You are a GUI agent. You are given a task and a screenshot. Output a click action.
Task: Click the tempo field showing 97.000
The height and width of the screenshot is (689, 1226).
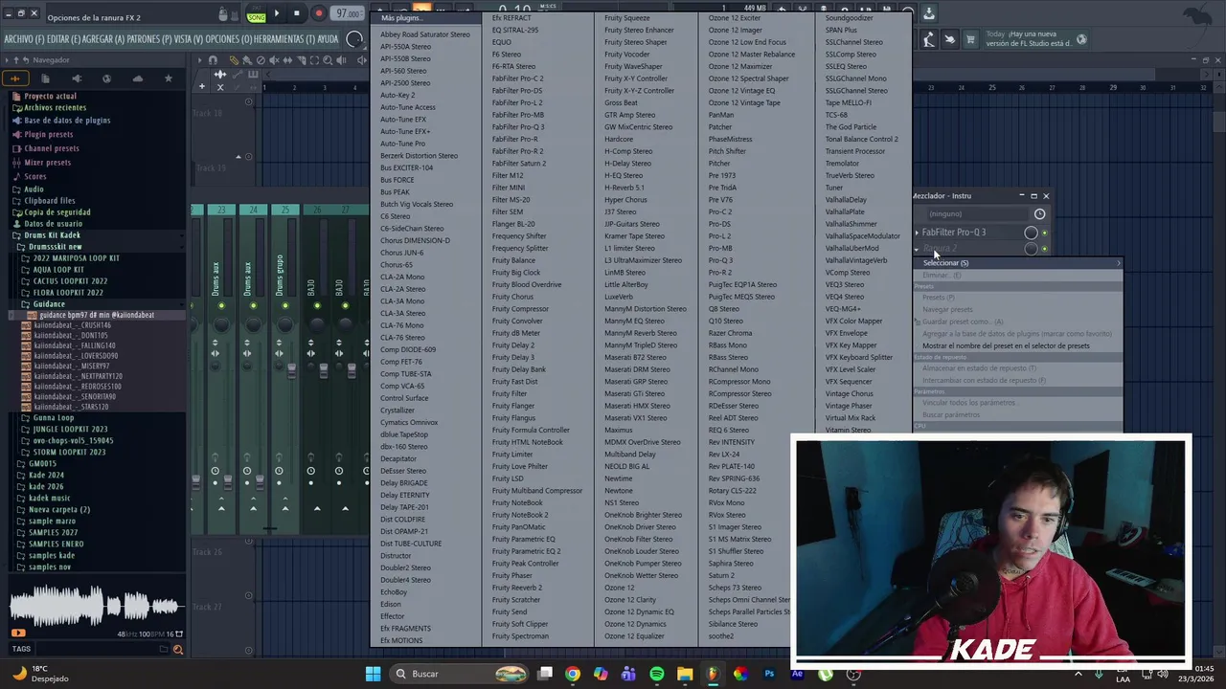347,14
